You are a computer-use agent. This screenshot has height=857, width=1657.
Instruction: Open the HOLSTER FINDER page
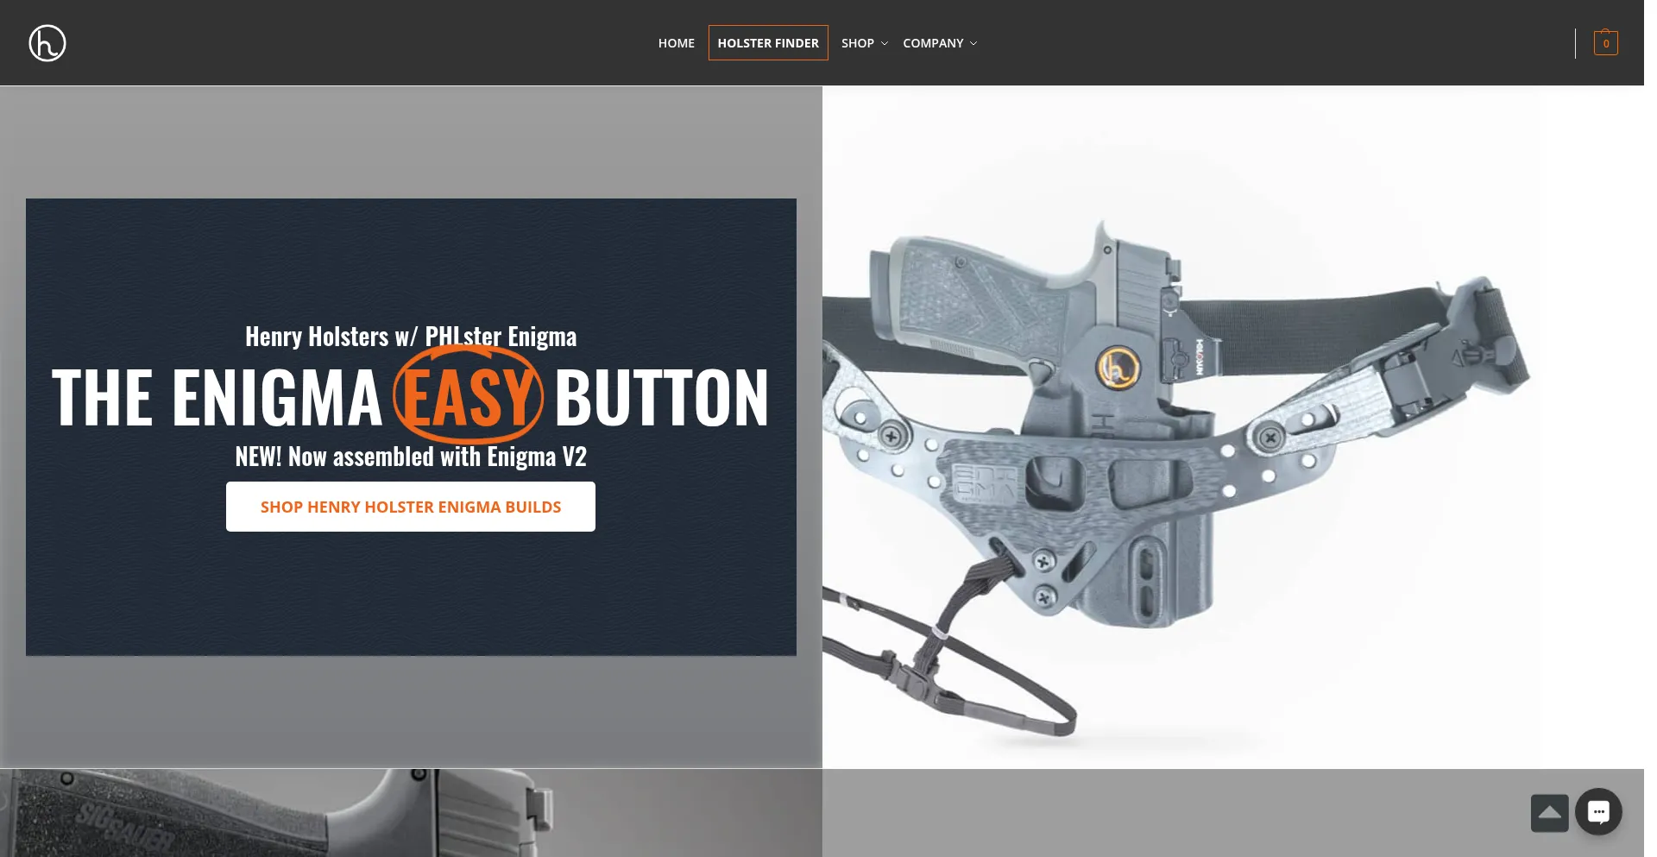pos(767,43)
